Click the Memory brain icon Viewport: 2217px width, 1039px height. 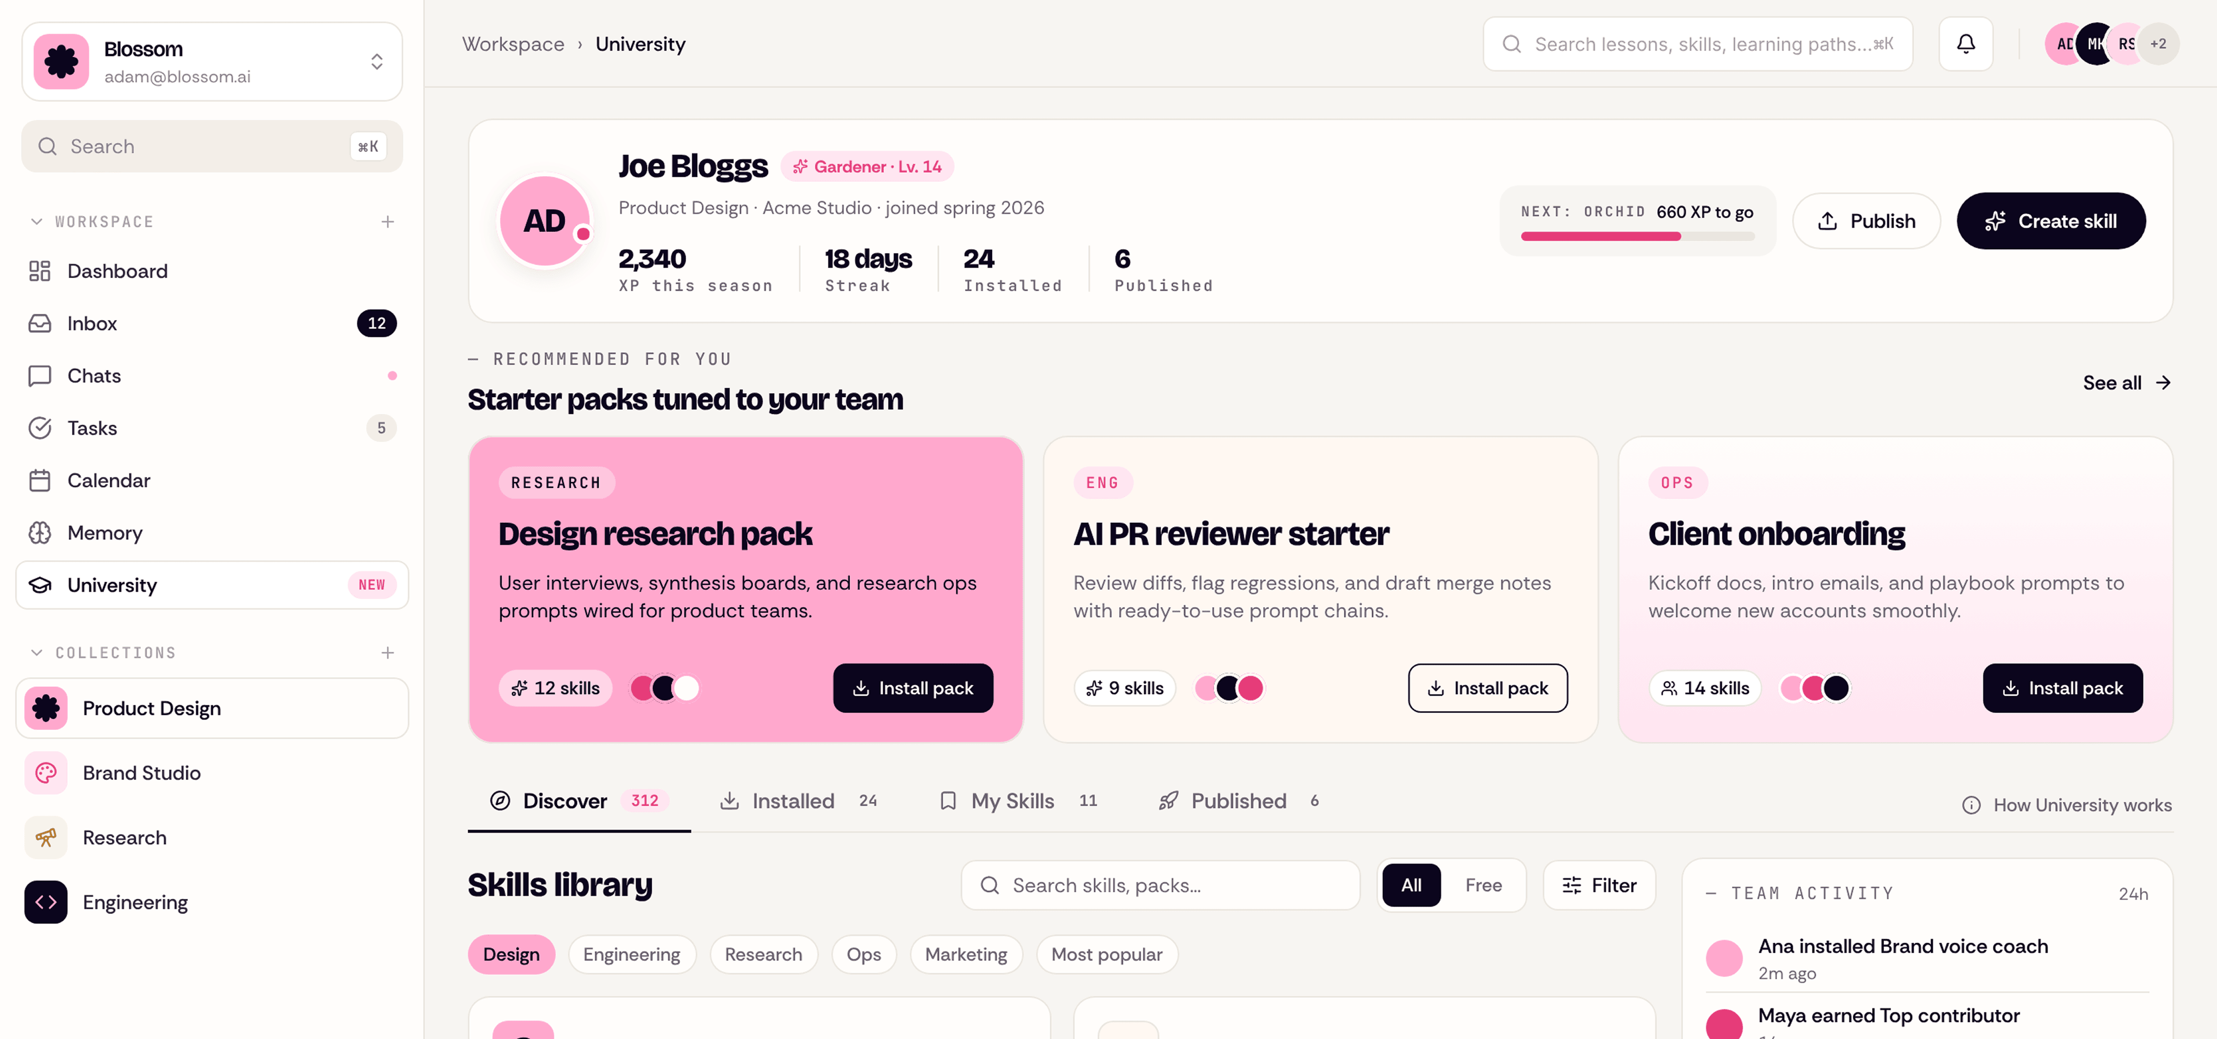coord(39,533)
